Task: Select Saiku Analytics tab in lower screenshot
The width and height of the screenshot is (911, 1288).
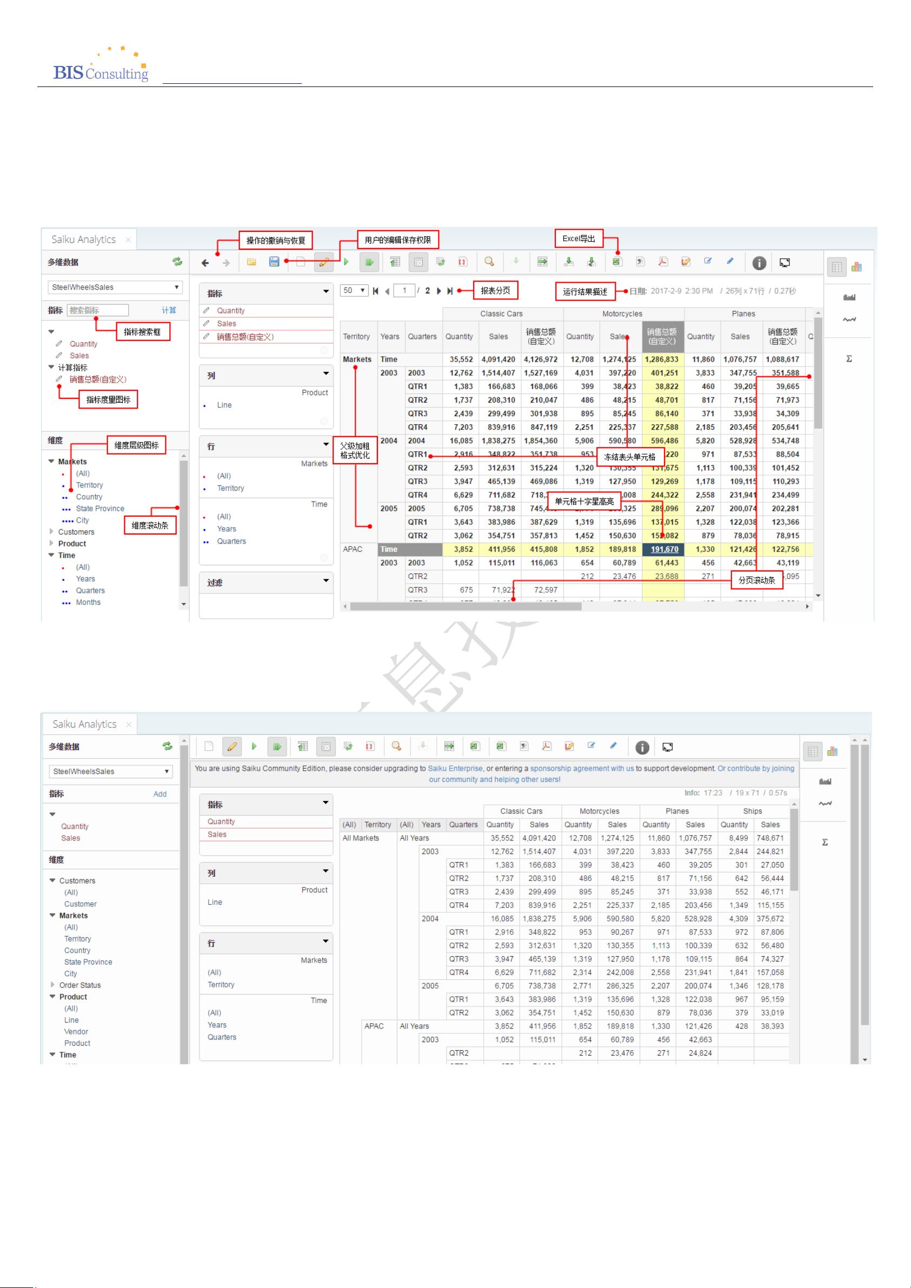Action: click(x=85, y=724)
